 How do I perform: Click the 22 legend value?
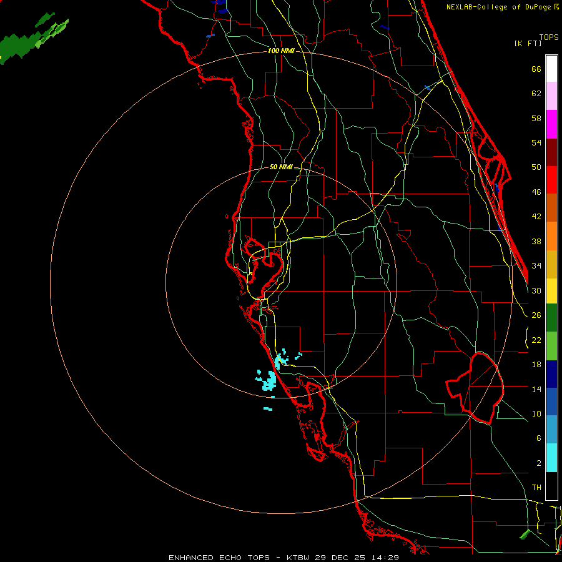click(536, 340)
